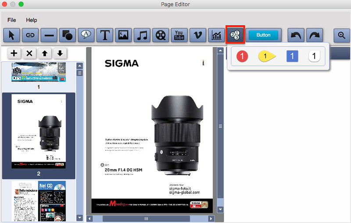Open the File menu
Image resolution: width=351 pixels, height=223 pixels.
[x=12, y=20]
